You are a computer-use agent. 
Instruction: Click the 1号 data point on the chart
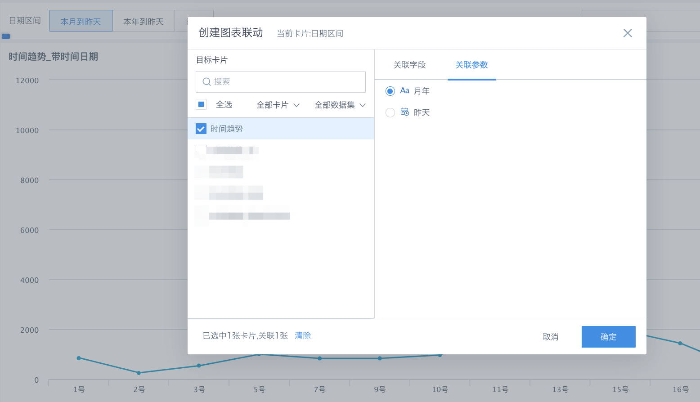click(79, 358)
